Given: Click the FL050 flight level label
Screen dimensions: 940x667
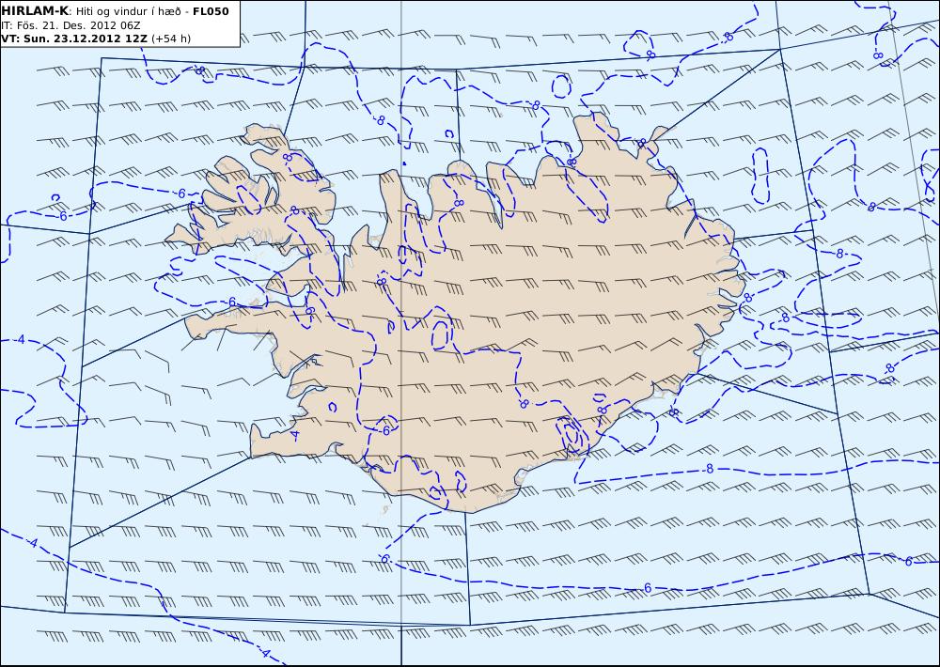Looking at the screenshot, I should point(211,11).
